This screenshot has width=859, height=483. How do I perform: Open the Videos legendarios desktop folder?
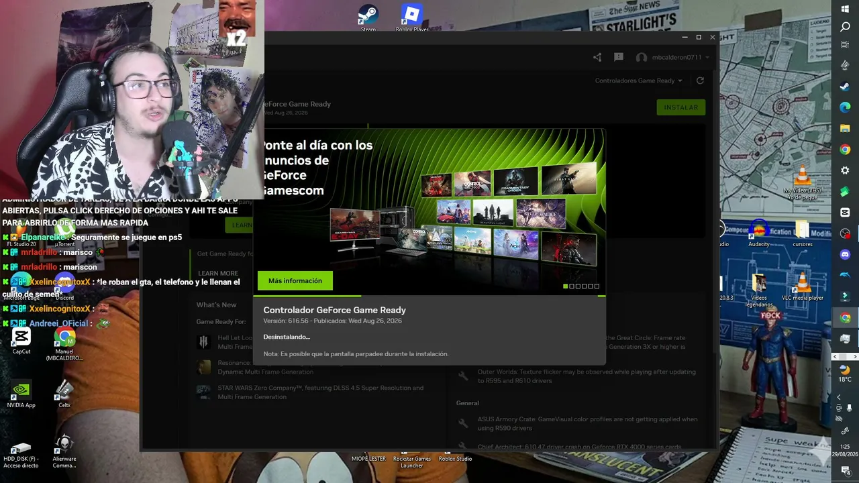click(759, 290)
